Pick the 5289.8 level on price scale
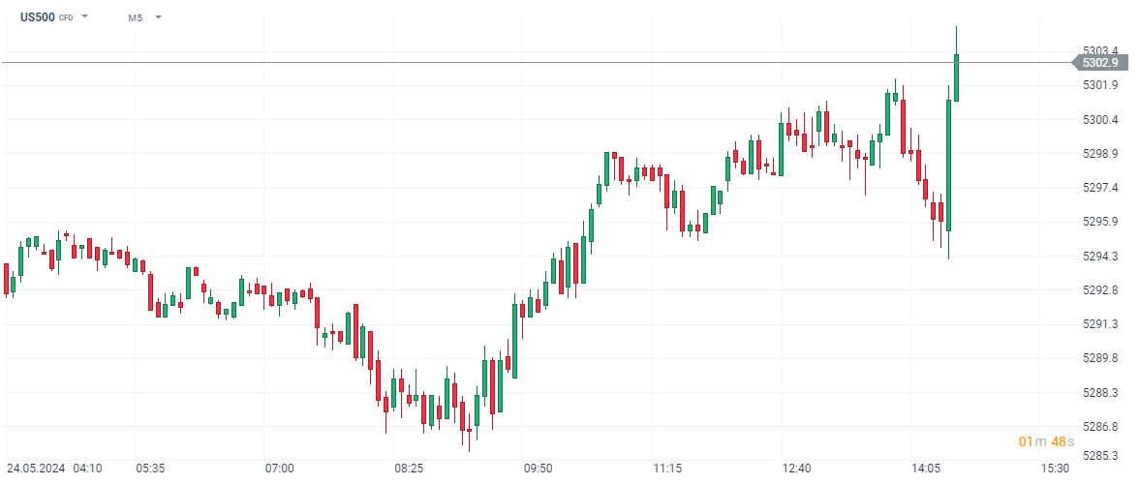This screenshot has width=1140, height=485. [x=1100, y=357]
